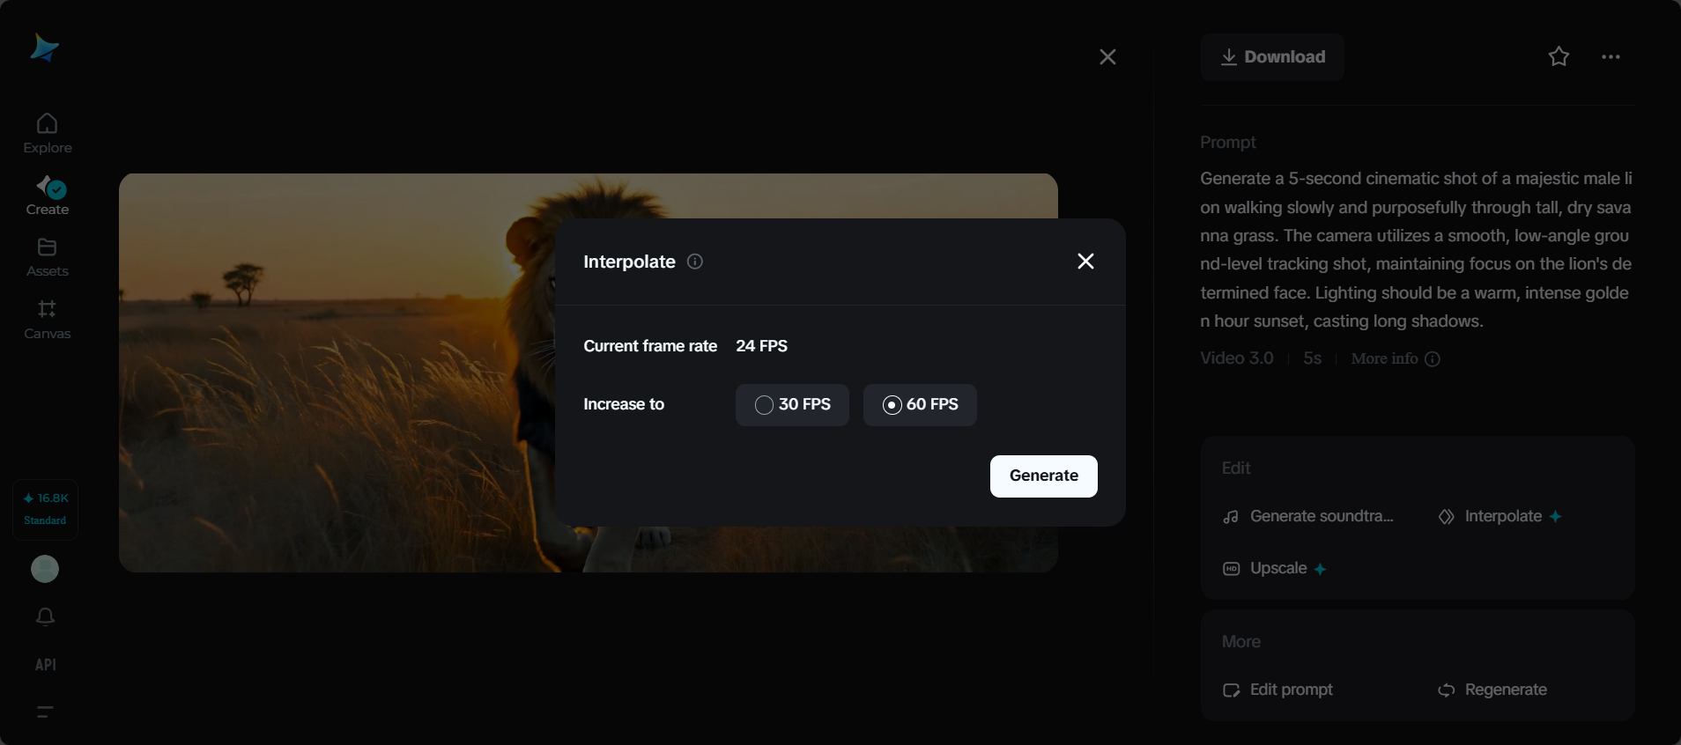The height and width of the screenshot is (745, 1681).
Task: Open the Assets folder
Action: point(48,257)
